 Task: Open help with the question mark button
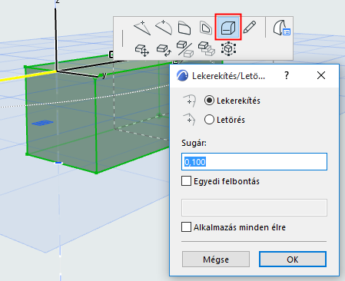(x=287, y=75)
